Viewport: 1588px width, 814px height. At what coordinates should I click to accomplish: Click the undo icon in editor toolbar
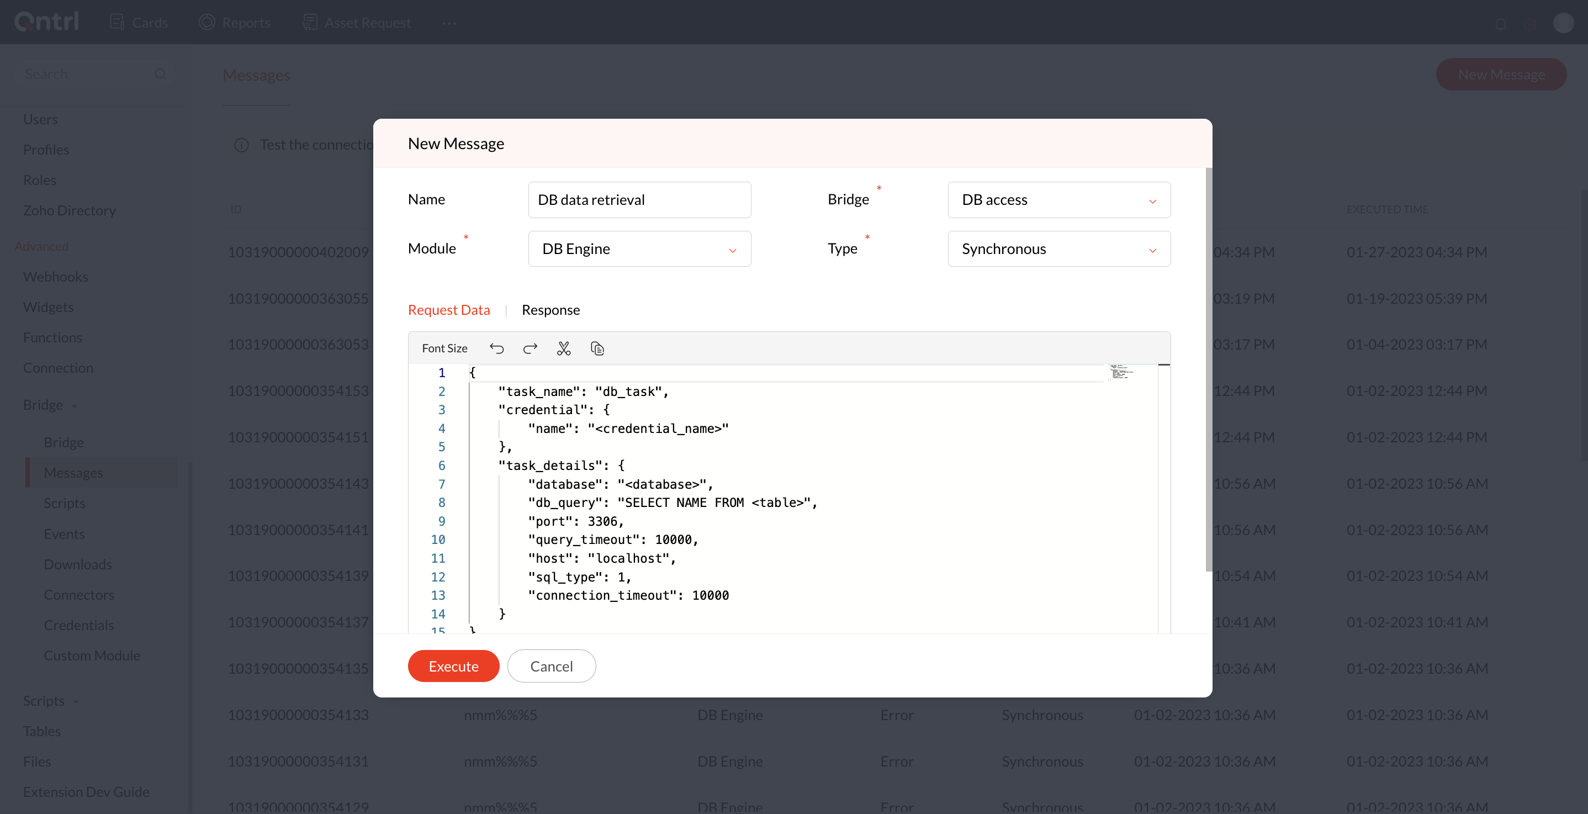[496, 348]
